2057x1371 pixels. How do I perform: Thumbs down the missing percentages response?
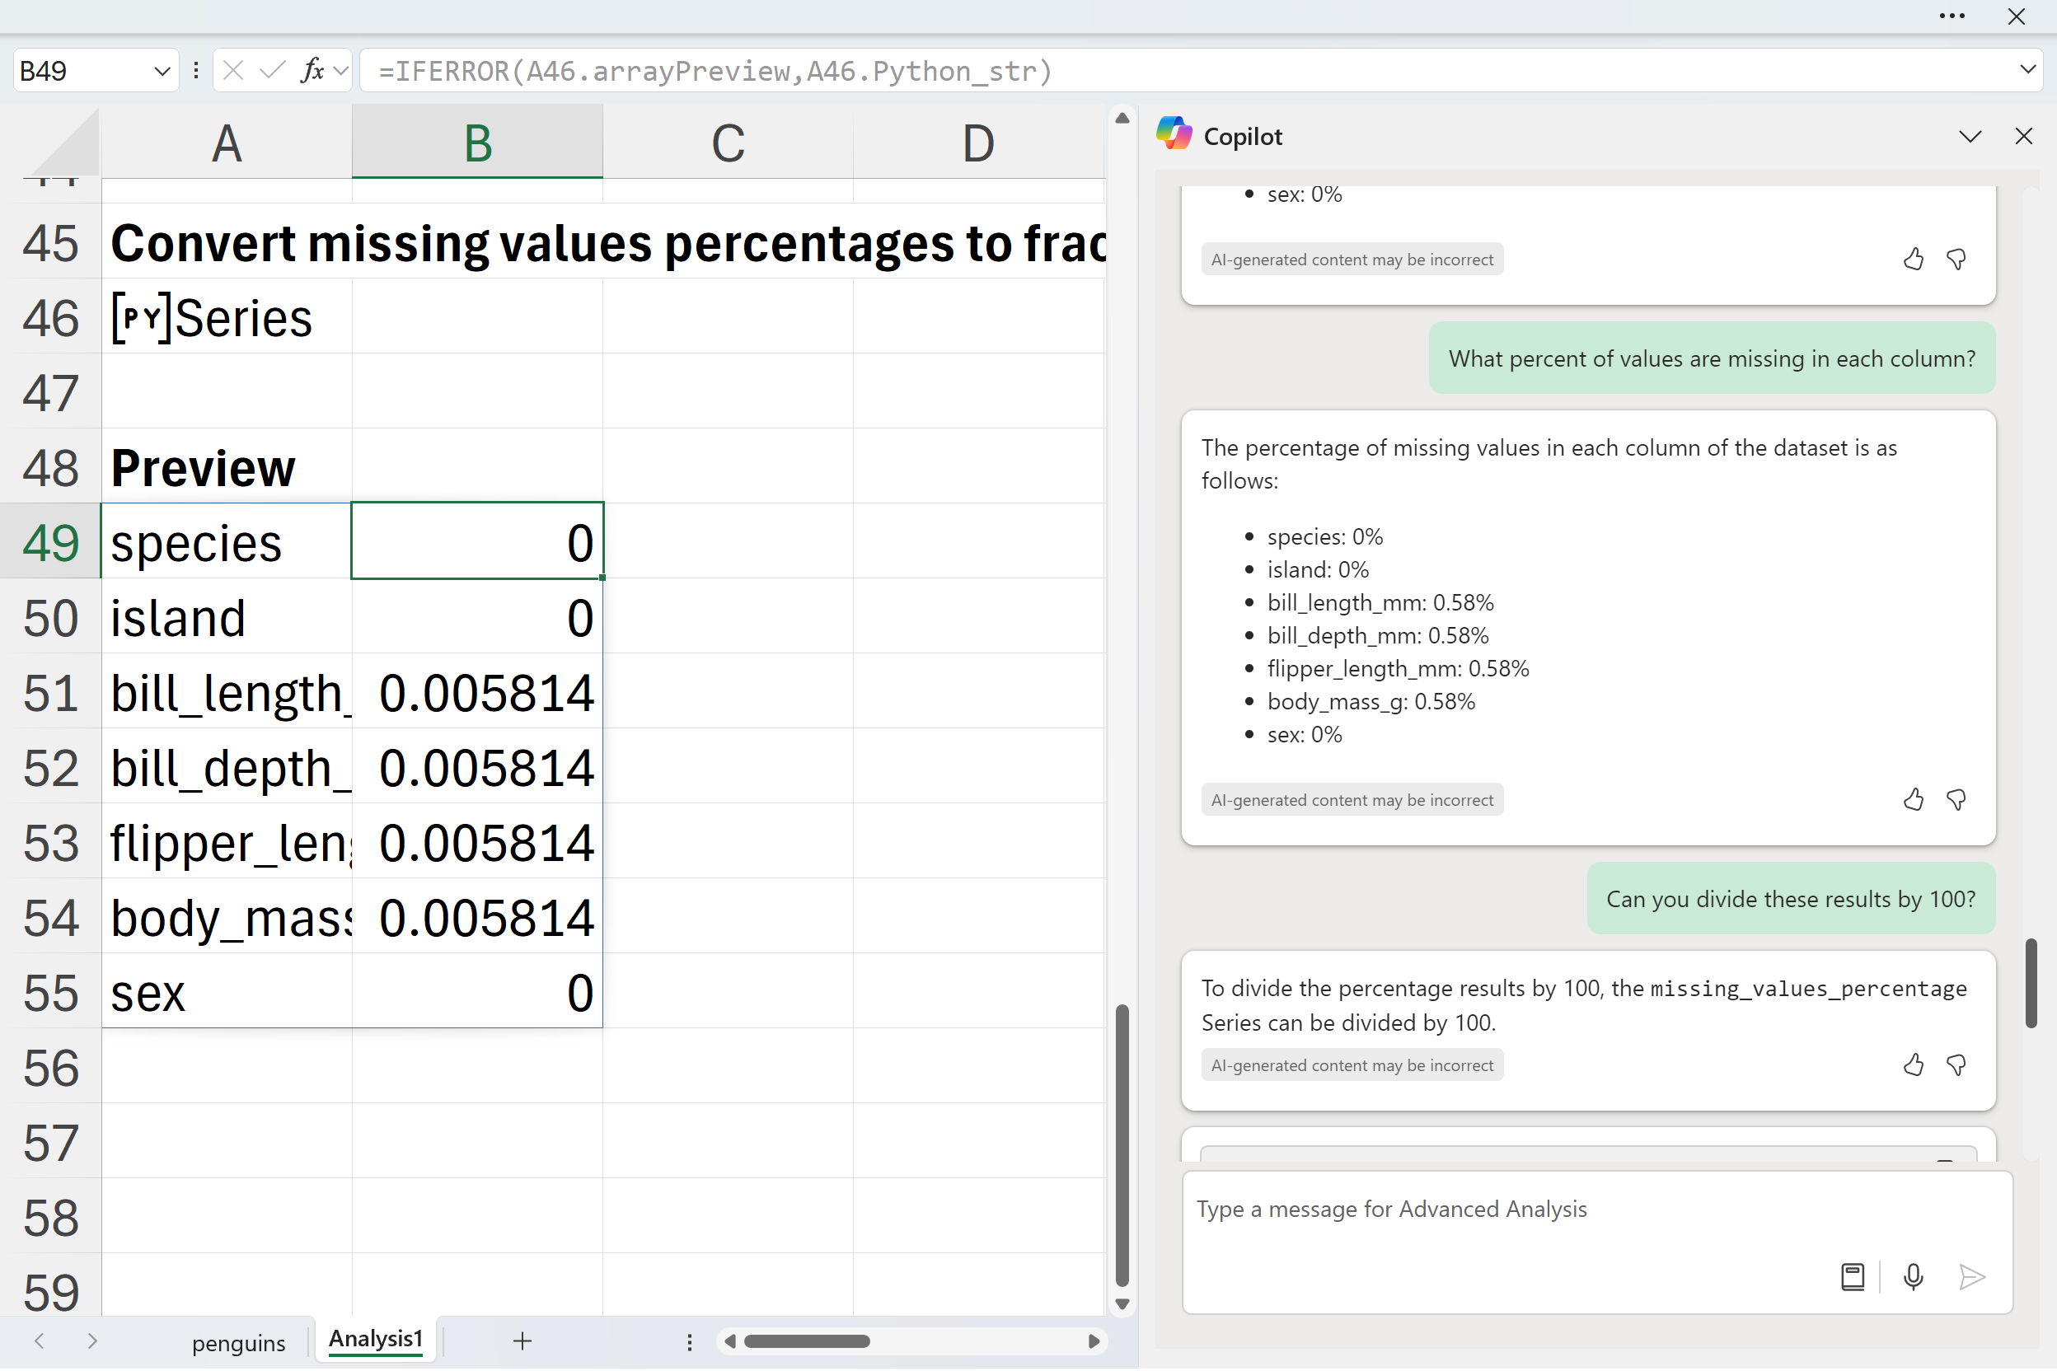coord(1956,799)
